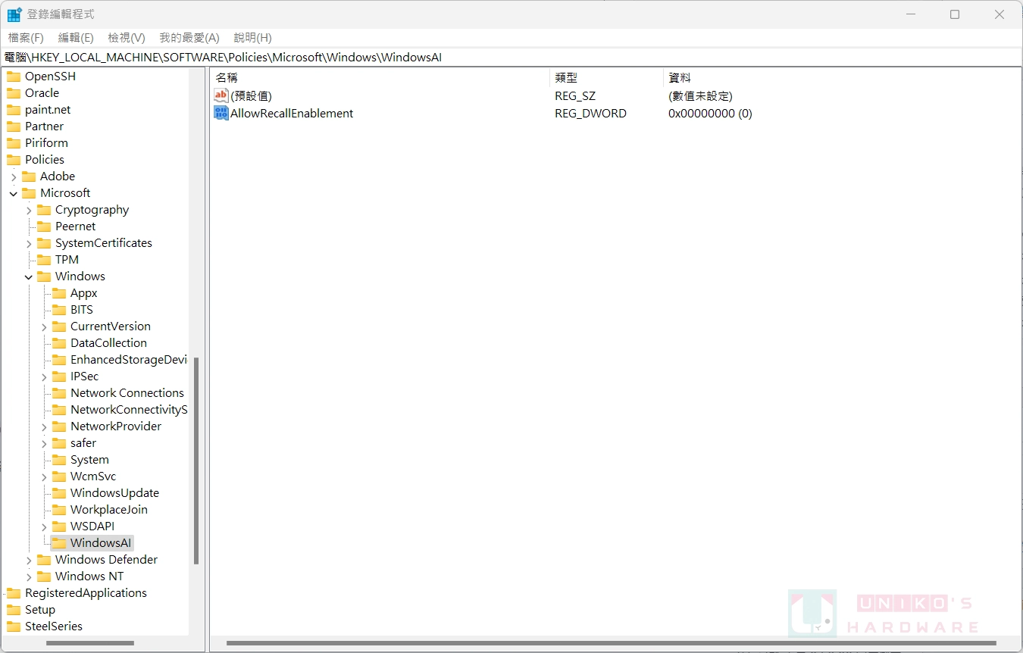The height and width of the screenshot is (653, 1023).
Task: Click the AllowRecallEnablement DWORD value icon
Action: 221,113
